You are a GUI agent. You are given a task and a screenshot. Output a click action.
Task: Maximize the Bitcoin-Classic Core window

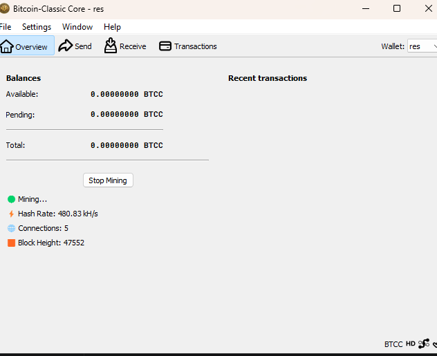click(x=397, y=8)
